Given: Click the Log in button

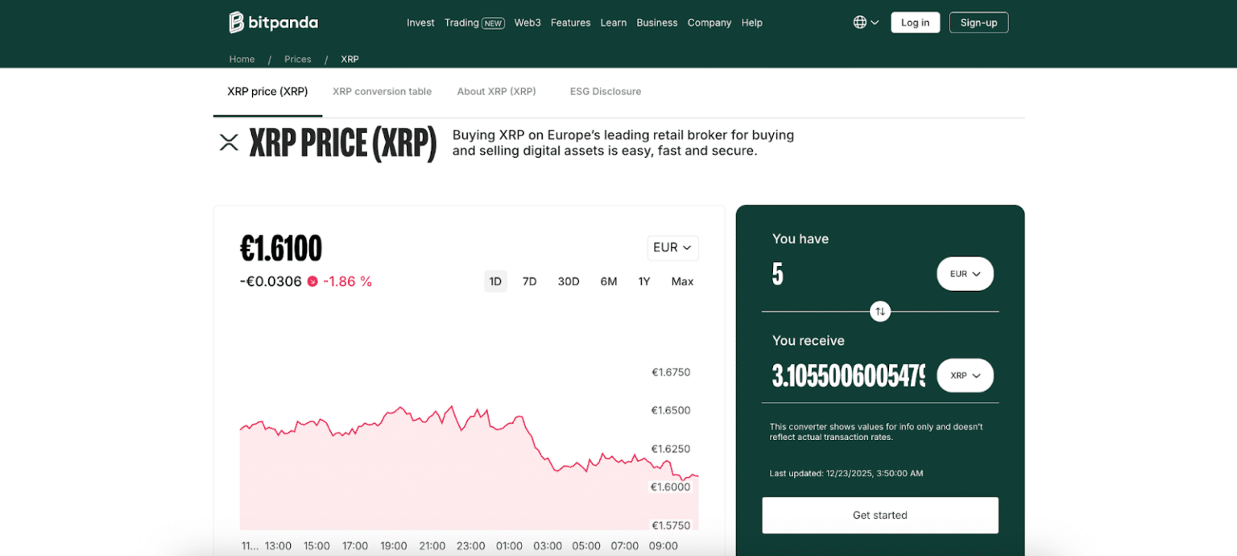Looking at the screenshot, I should click(x=915, y=23).
